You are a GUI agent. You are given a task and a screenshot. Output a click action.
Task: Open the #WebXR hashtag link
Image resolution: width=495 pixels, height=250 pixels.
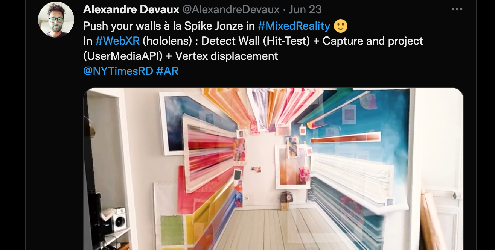pos(117,41)
